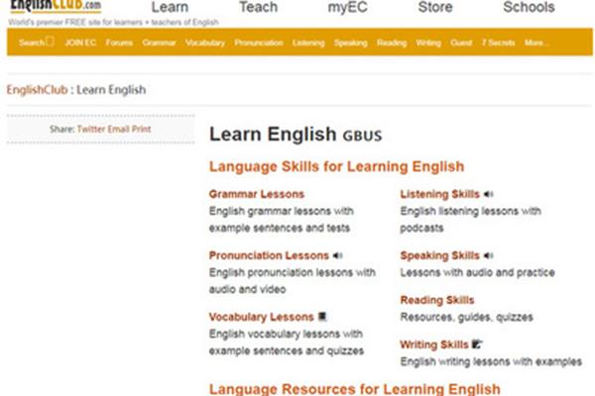Open Speaking in the orange bar
Viewport: 595px width, 396px height.
point(351,43)
